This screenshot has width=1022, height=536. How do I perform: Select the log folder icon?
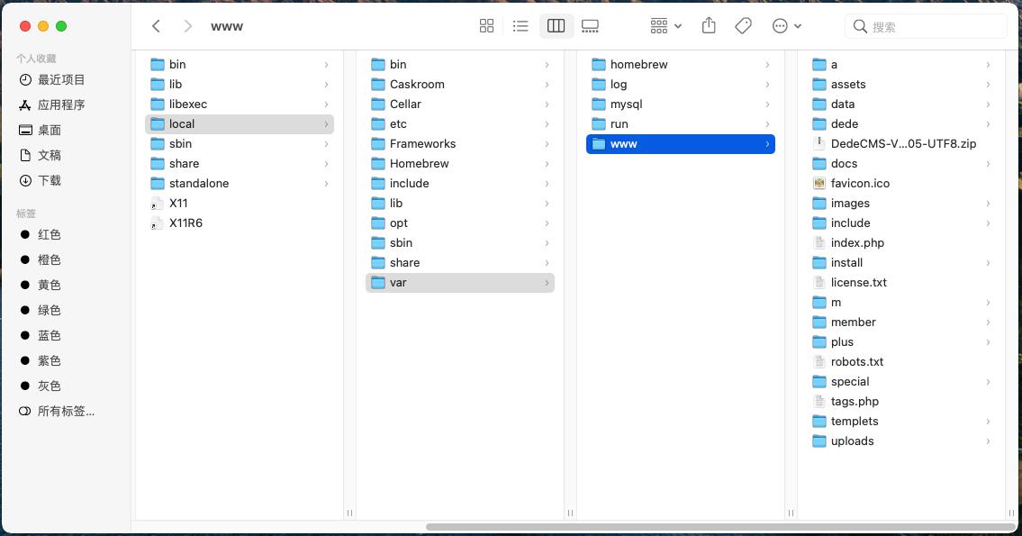(x=598, y=84)
